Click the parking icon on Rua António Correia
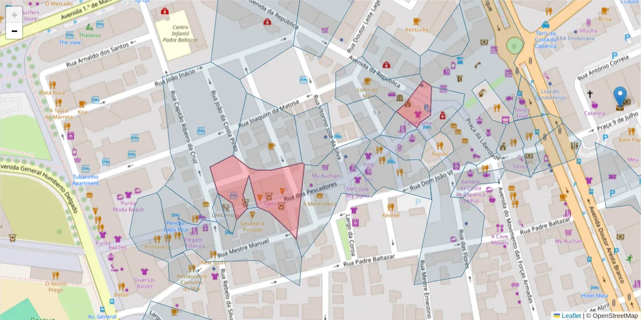 point(615,55)
